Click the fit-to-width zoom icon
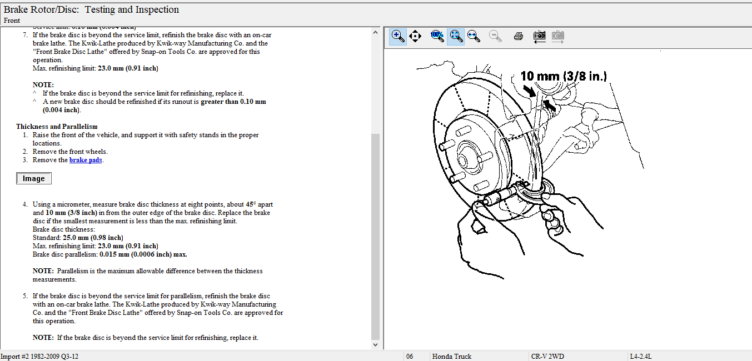 coord(474,37)
